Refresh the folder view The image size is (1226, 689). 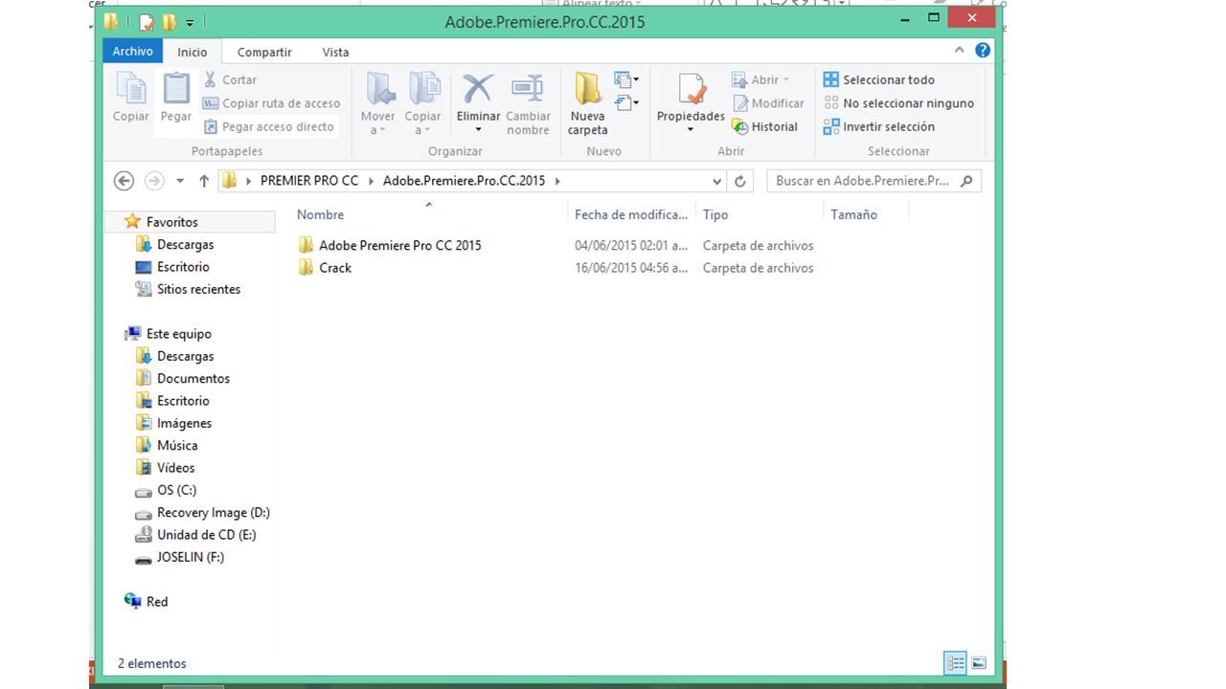pos(739,181)
